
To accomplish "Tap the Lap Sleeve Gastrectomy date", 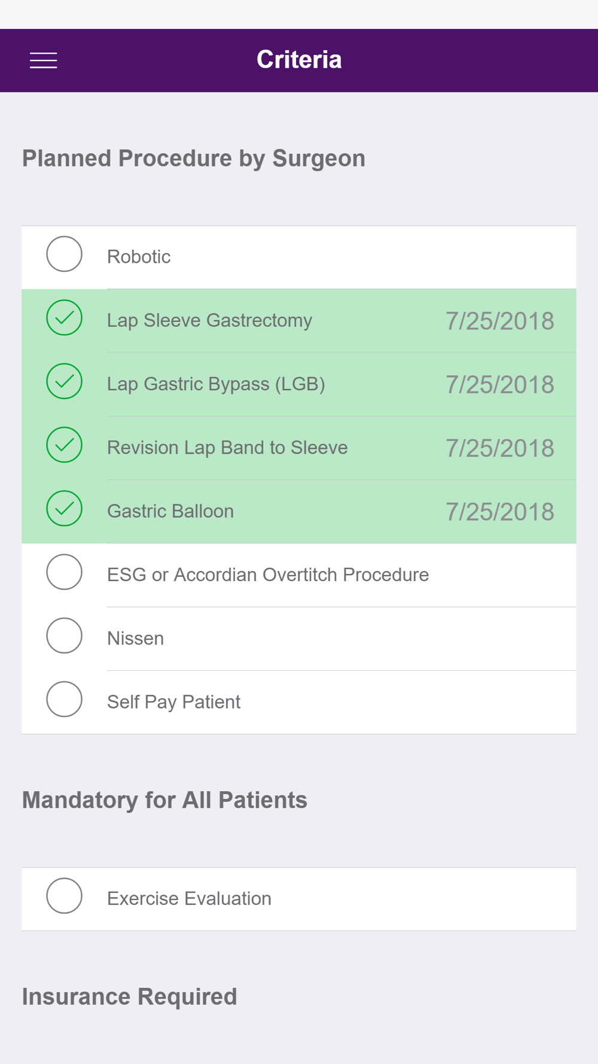I will [x=500, y=321].
